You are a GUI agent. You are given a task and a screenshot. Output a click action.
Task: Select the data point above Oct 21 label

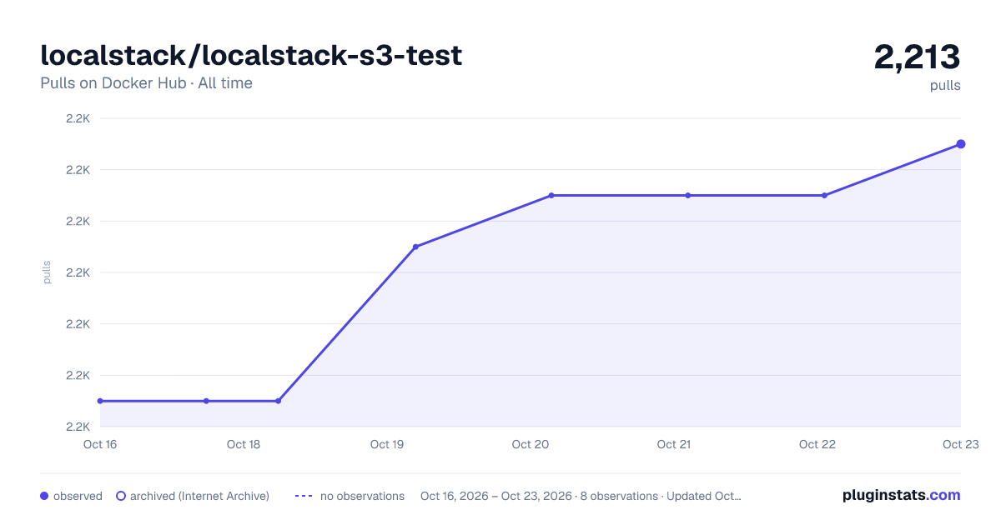[x=688, y=196]
